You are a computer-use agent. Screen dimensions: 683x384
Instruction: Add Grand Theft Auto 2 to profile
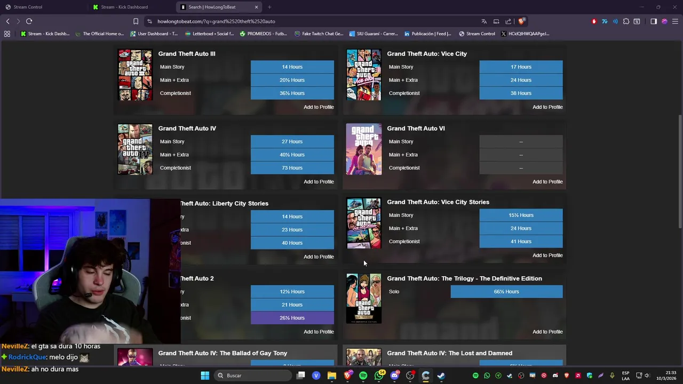319,332
